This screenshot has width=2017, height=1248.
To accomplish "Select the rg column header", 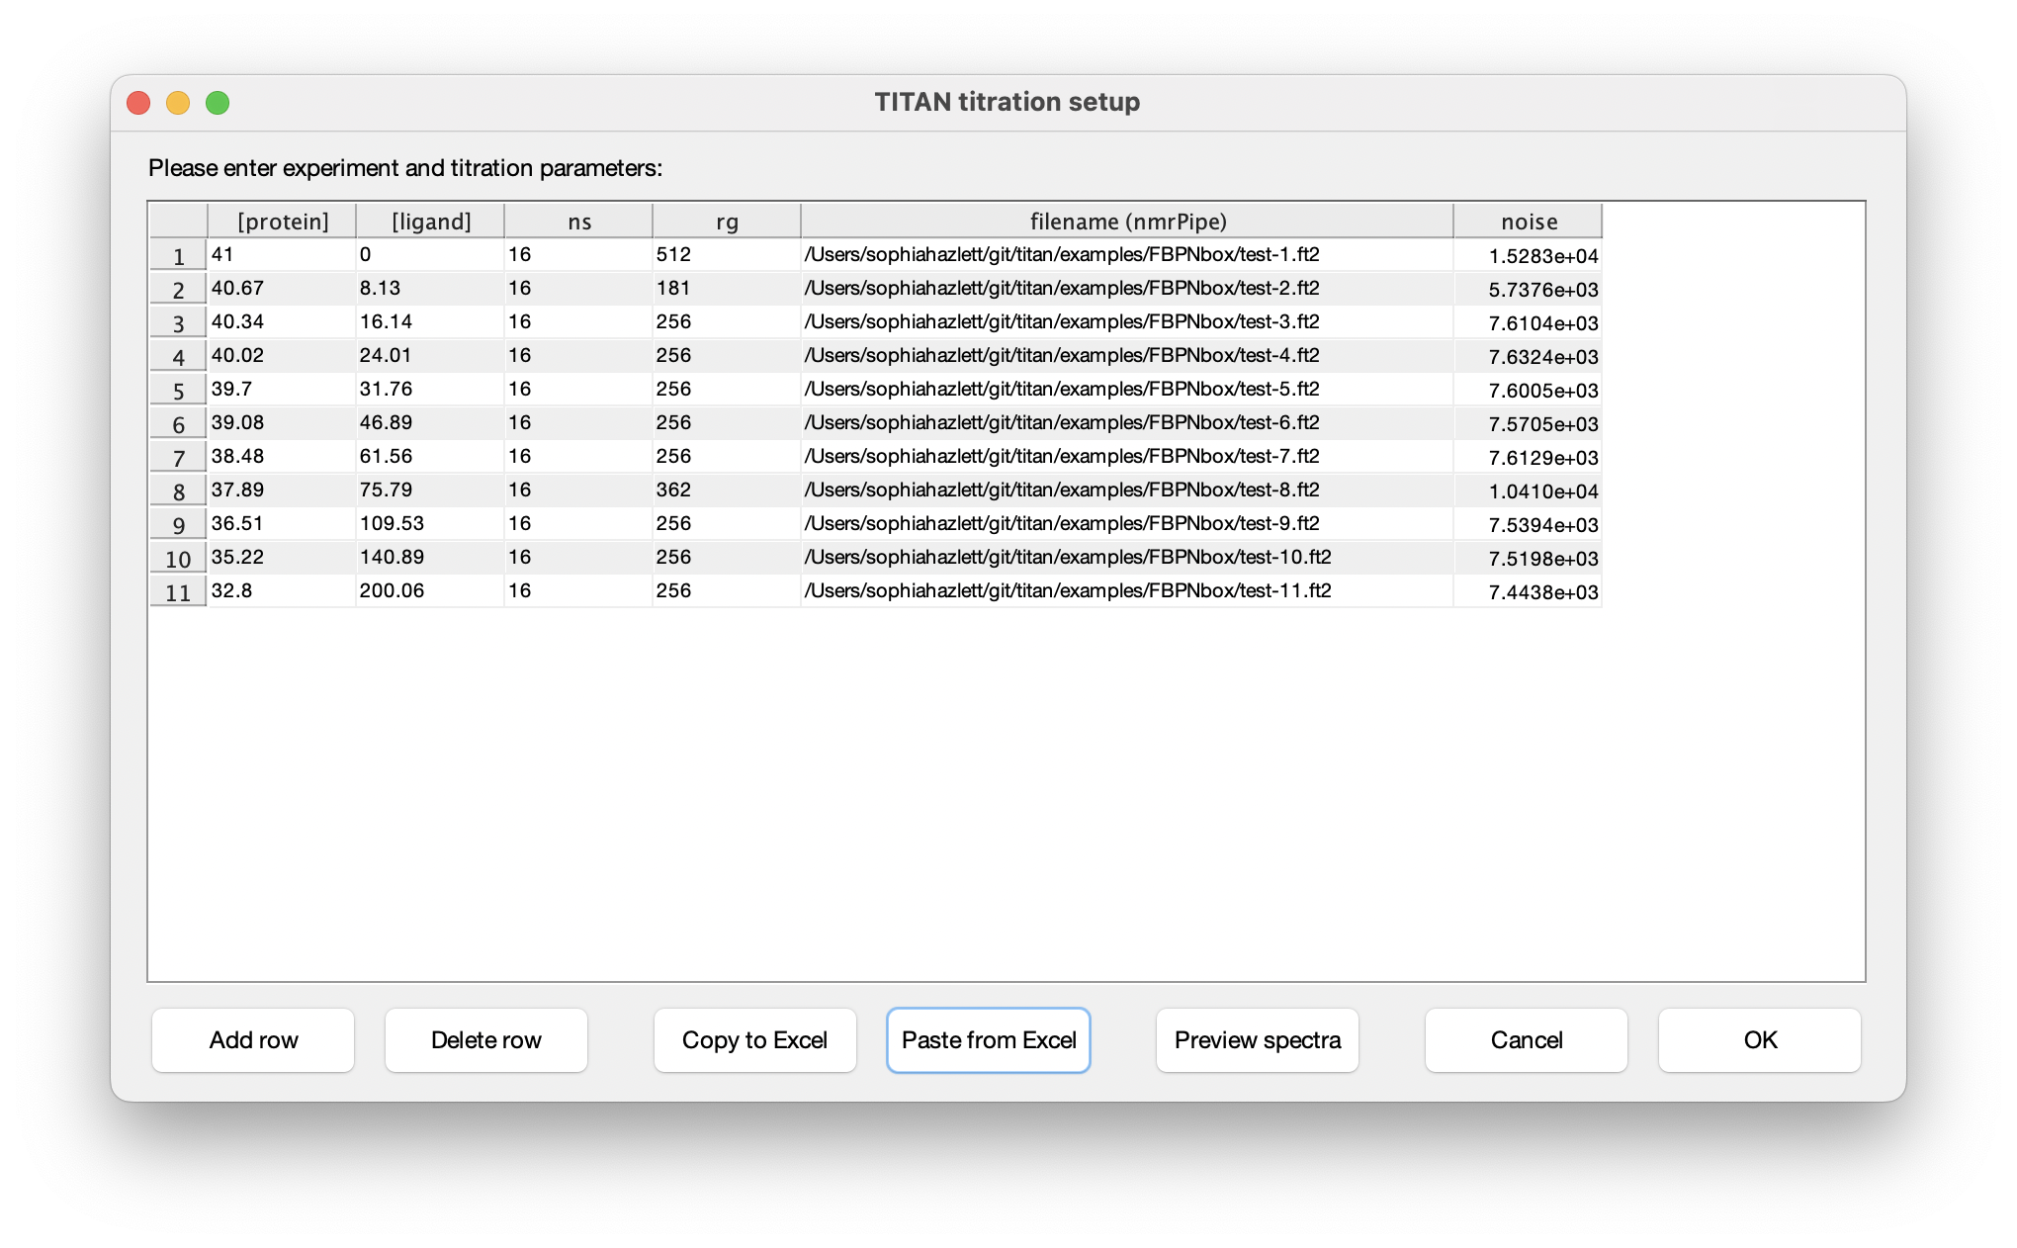I will (727, 221).
